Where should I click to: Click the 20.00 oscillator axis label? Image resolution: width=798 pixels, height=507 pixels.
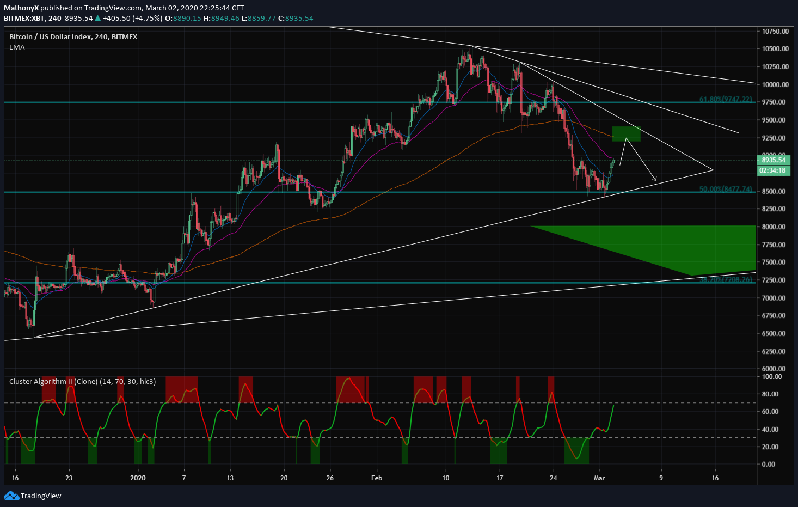pos(770,447)
